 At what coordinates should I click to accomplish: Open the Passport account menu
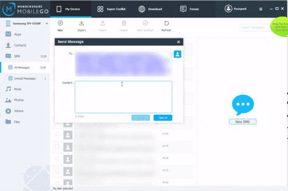(236, 9)
